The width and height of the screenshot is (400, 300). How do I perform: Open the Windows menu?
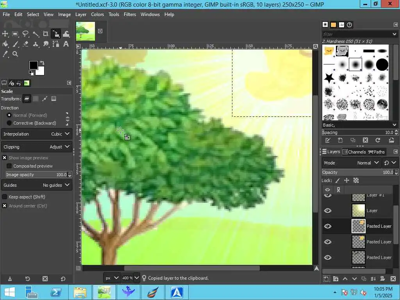coord(150,14)
